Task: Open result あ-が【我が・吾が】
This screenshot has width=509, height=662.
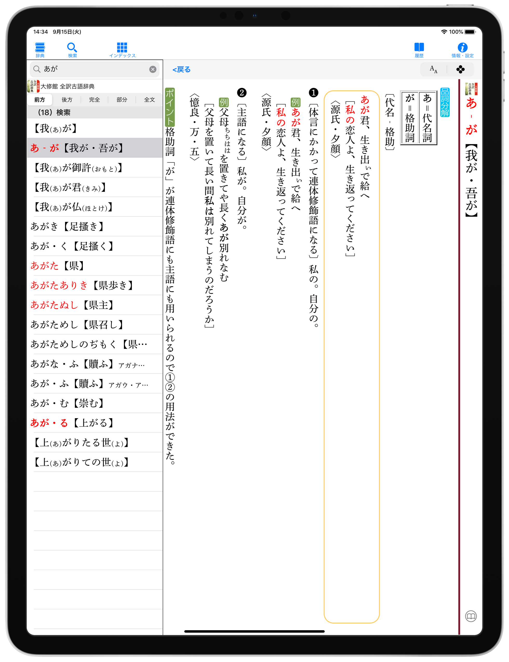Action: (x=95, y=148)
